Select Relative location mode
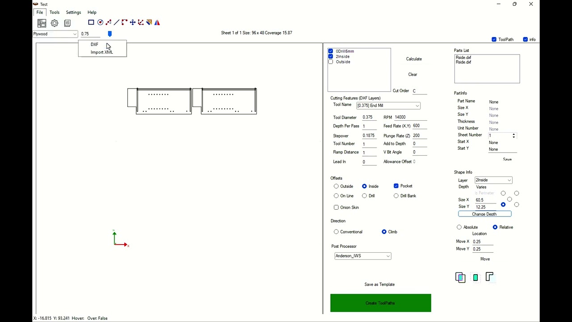Screen dimensions: 572x322 click(495, 227)
